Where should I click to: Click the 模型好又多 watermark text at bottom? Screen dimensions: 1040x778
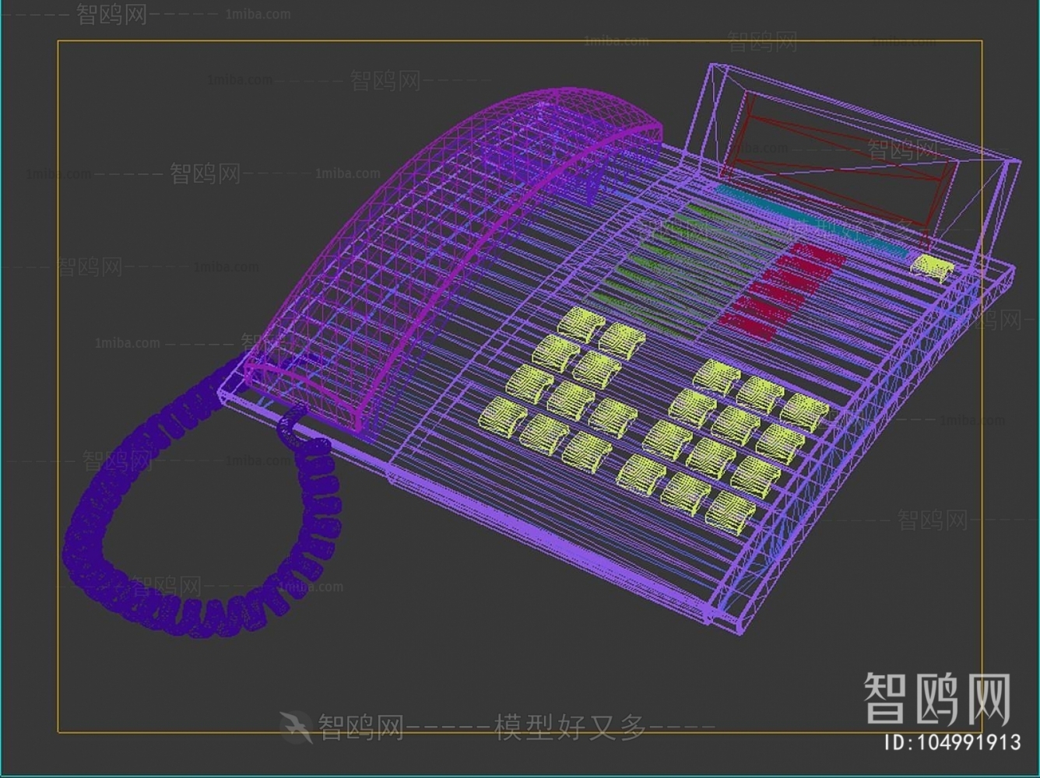[571, 727]
